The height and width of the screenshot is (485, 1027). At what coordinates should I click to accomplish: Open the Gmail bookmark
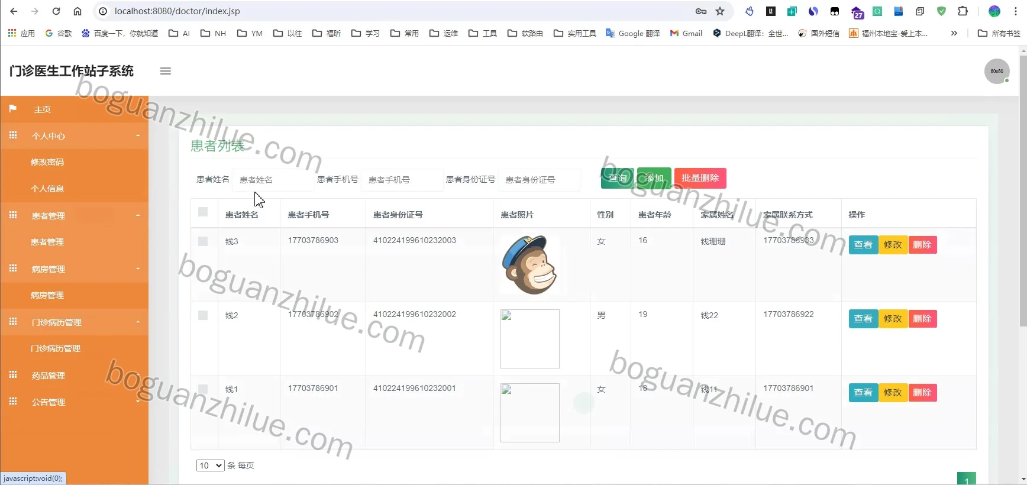[x=686, y=33]
